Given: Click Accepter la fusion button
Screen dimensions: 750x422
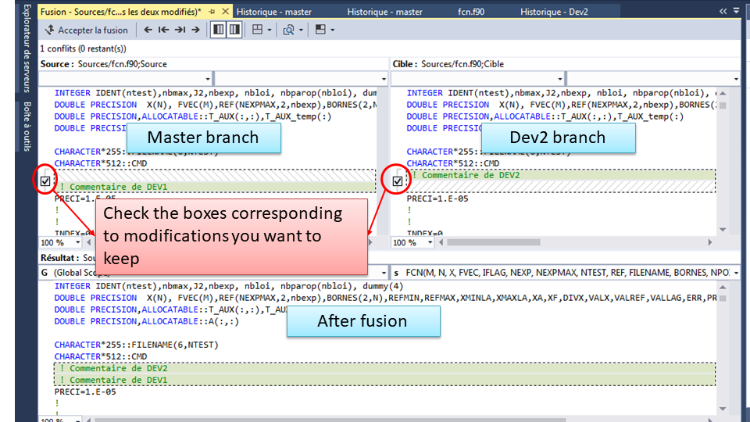Looking at the screenshot, I should point(87,30).
